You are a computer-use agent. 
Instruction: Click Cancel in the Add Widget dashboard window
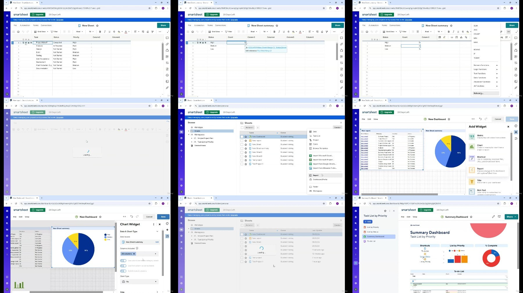pyautogui.click(x=498, y=119)
